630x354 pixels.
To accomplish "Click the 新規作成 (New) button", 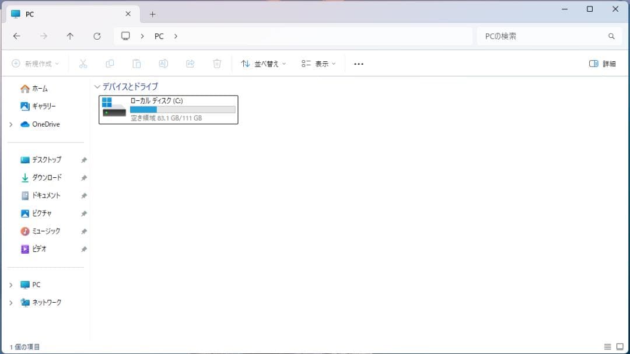I will pyautogui.click(x=35, y=63).
